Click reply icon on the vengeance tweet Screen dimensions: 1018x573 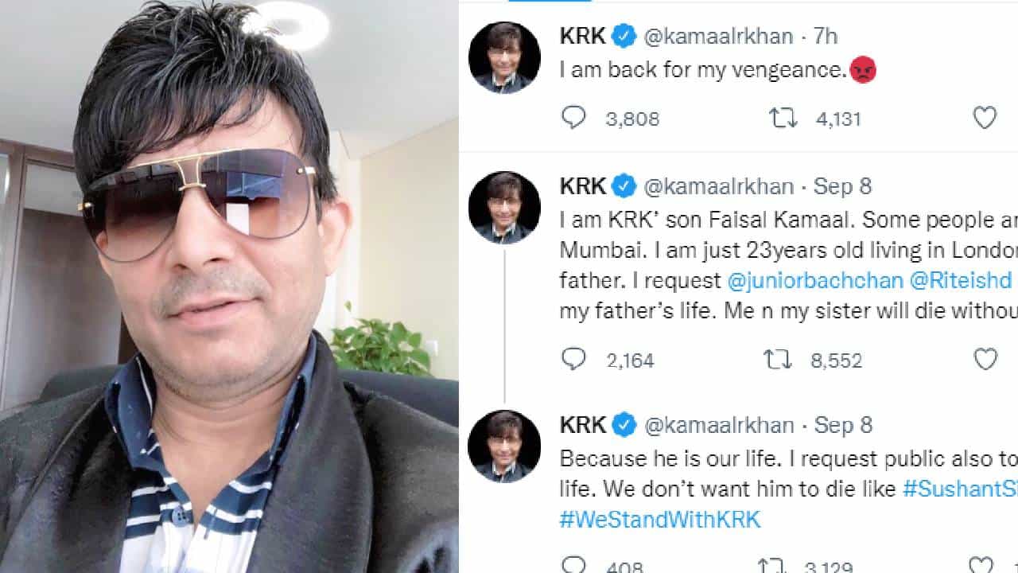(573, 119)
